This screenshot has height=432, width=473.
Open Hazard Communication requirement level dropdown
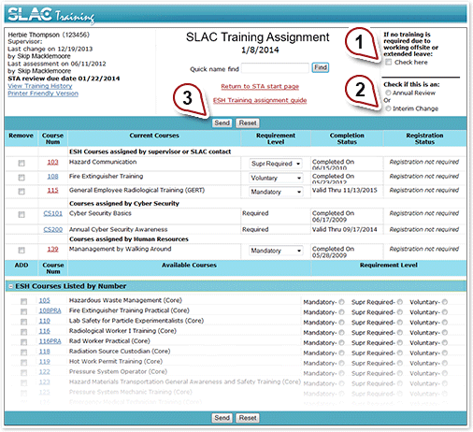[276, 164]
